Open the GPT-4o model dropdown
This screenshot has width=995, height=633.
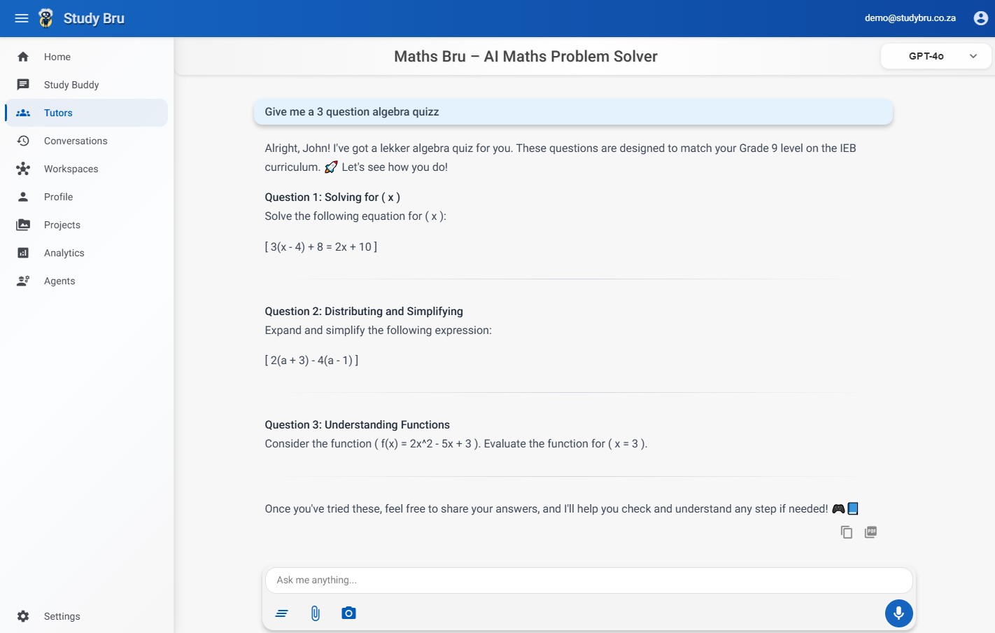(x=926, y=56)
